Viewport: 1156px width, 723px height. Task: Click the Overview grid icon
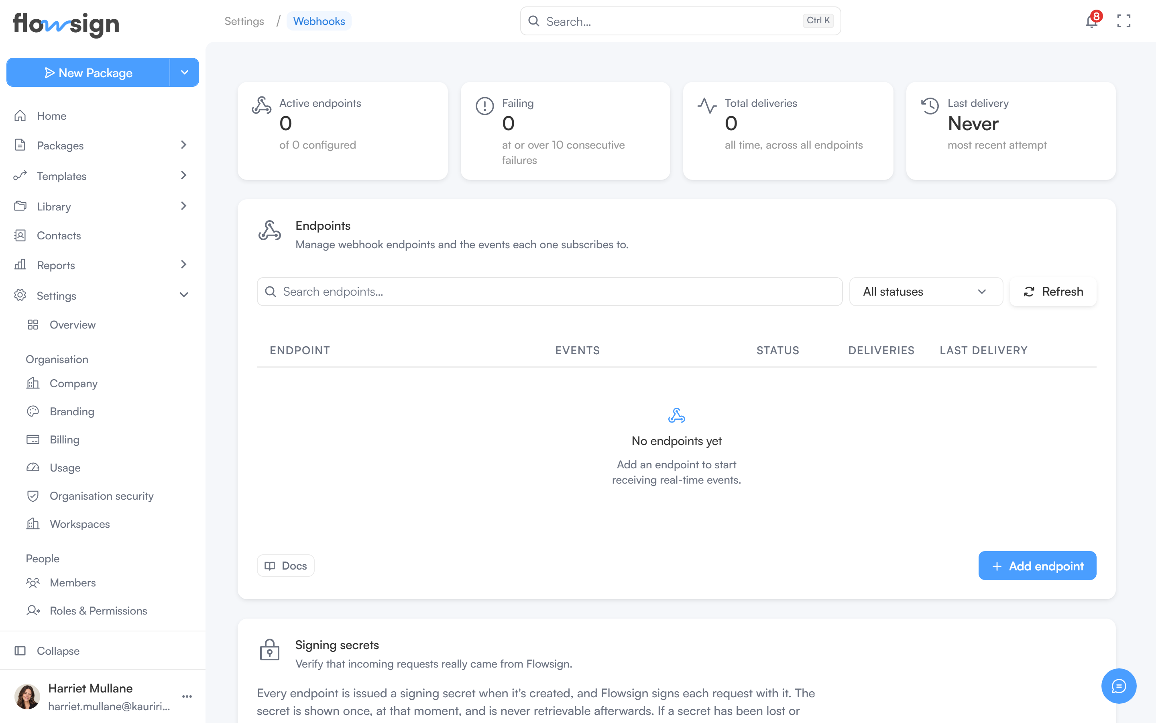33,325
